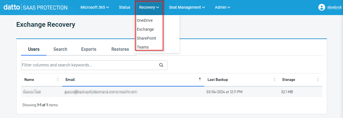This screenshot has width=343, height=118.
Task: Switch to the Restores tab
Action: [x=120, y=49]
